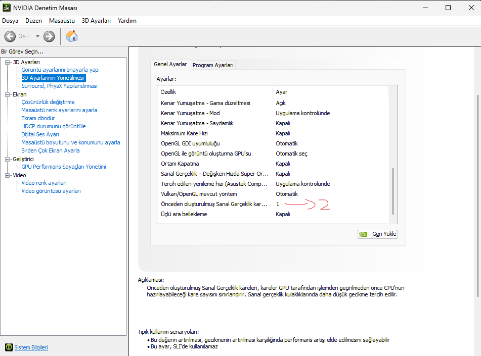Open Surround, PhysX Yapılandırması
This screenshot has width=481, height=356.
(x=59, y=86)
